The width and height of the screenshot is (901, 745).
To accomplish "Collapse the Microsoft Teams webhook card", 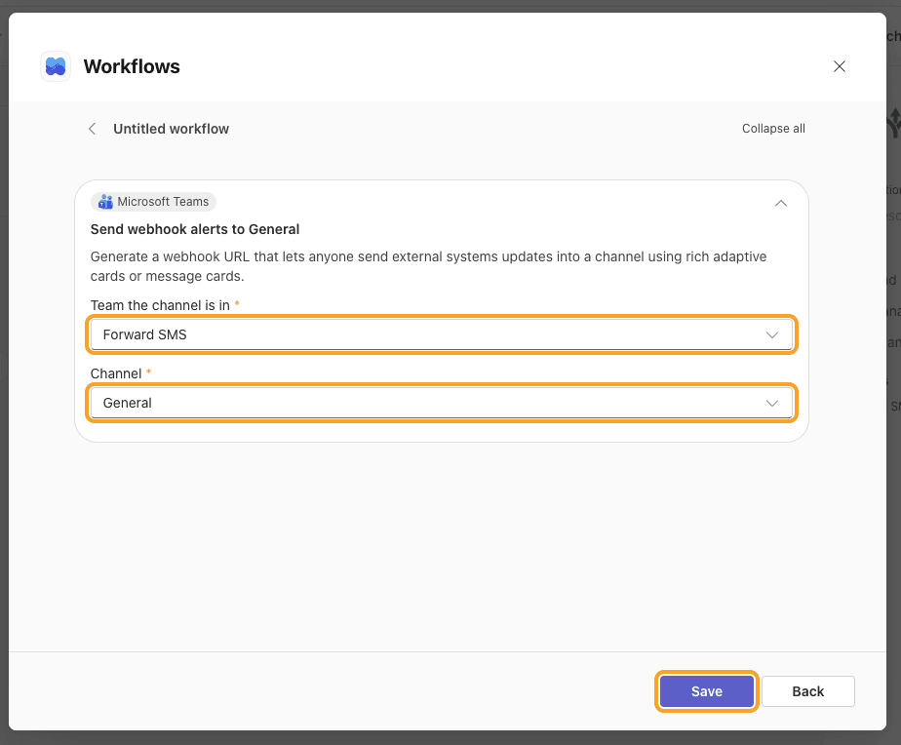I will 780,203.
